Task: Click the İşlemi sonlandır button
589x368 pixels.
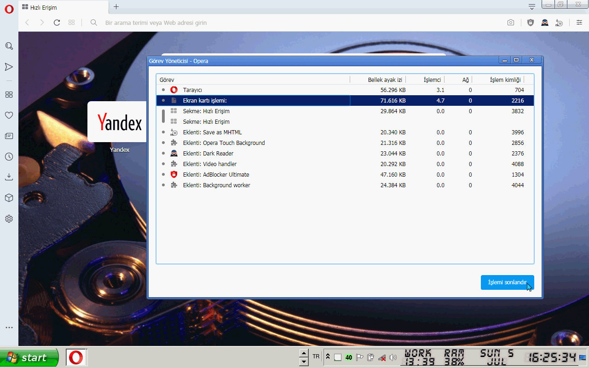Action: (x=507, y=282)
